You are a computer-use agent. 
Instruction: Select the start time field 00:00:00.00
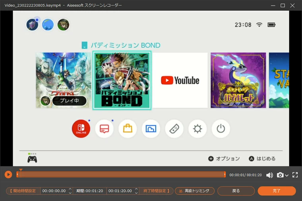click(x=54, y=191)
